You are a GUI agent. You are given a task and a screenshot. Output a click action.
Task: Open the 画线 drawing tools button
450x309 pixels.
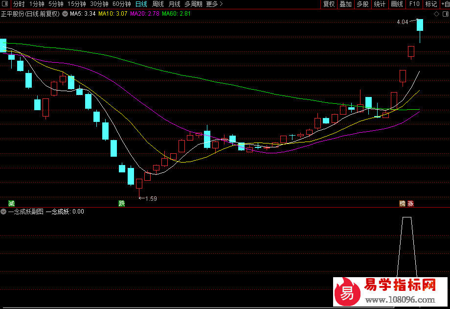tap(397, 4)
